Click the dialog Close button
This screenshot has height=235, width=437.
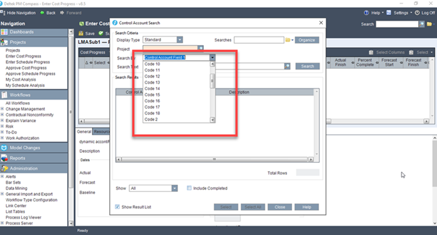[280, 207]
